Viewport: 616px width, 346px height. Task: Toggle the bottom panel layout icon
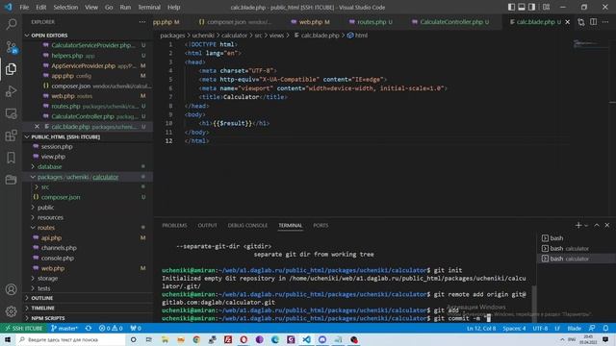pyautogui.click(x=522, y=7)
